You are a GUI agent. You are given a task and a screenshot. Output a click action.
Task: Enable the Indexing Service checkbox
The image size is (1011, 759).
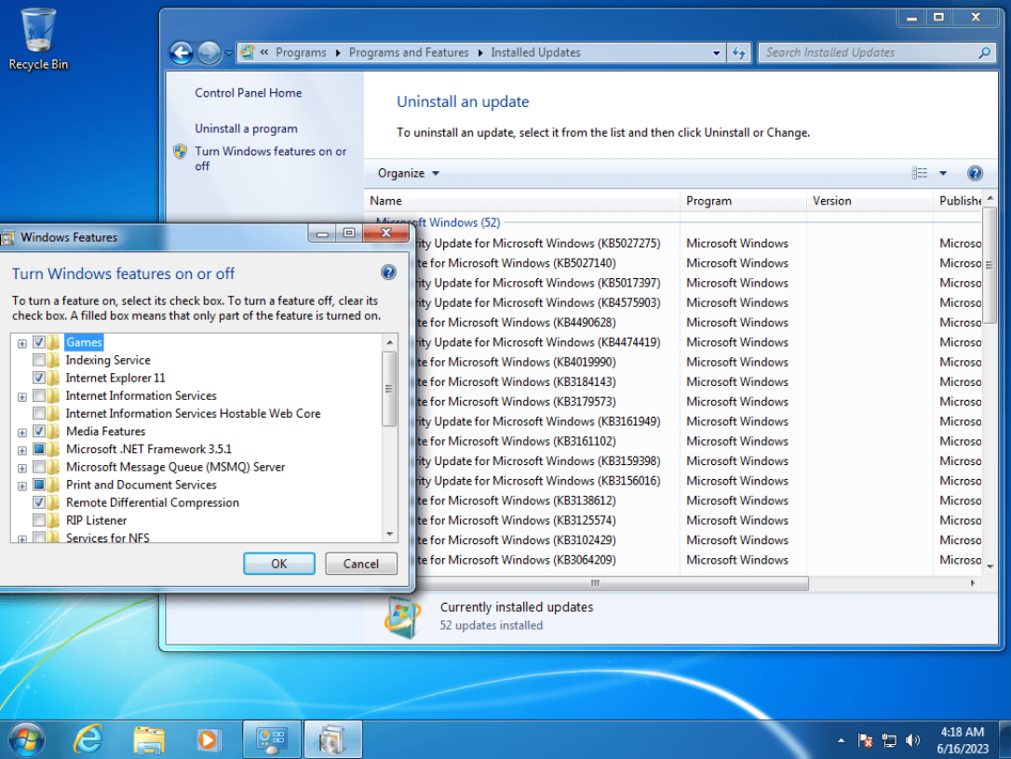click(x=39, y=360)
